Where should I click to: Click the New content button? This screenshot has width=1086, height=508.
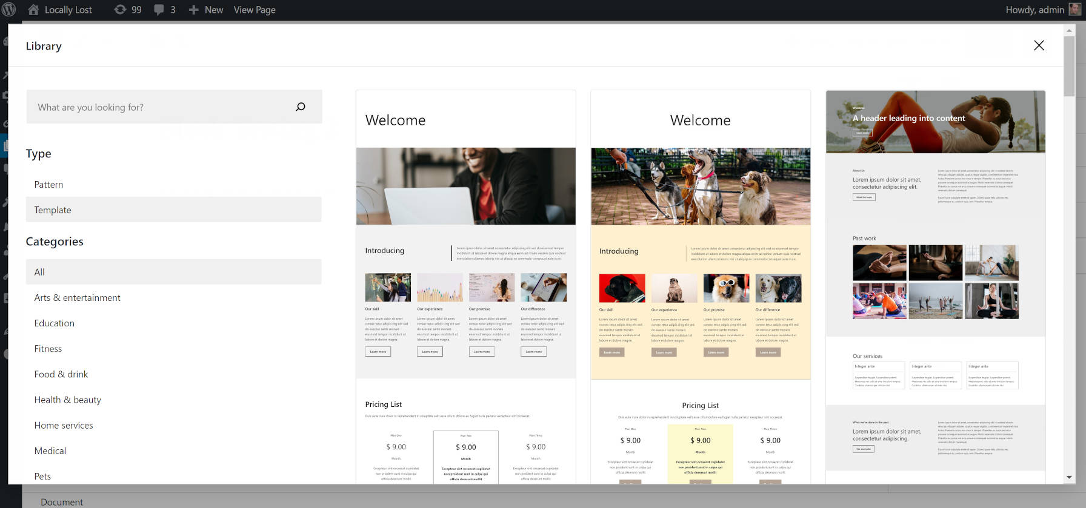(206, 10)
